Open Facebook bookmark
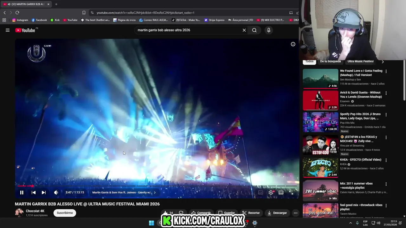Image resolution: width=406 pixels, height=228 pixels. tap(39, 20)
